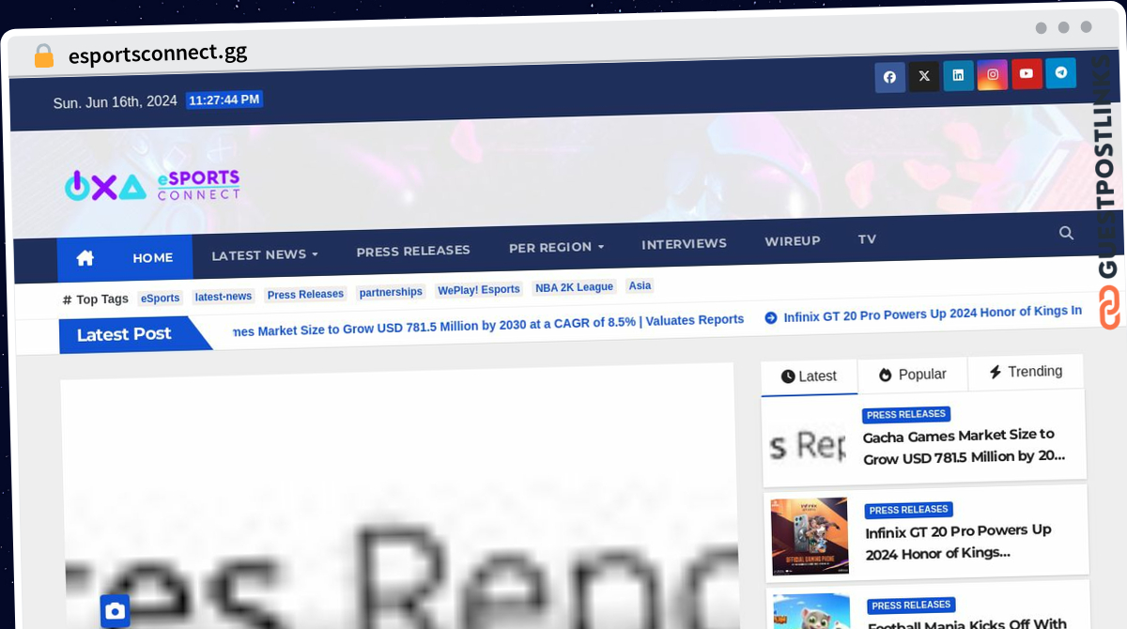Select the WePlay! Esports top tag
Image resolution: width=1127 pixels, height=629 pixels.
(x=479, y=290)
